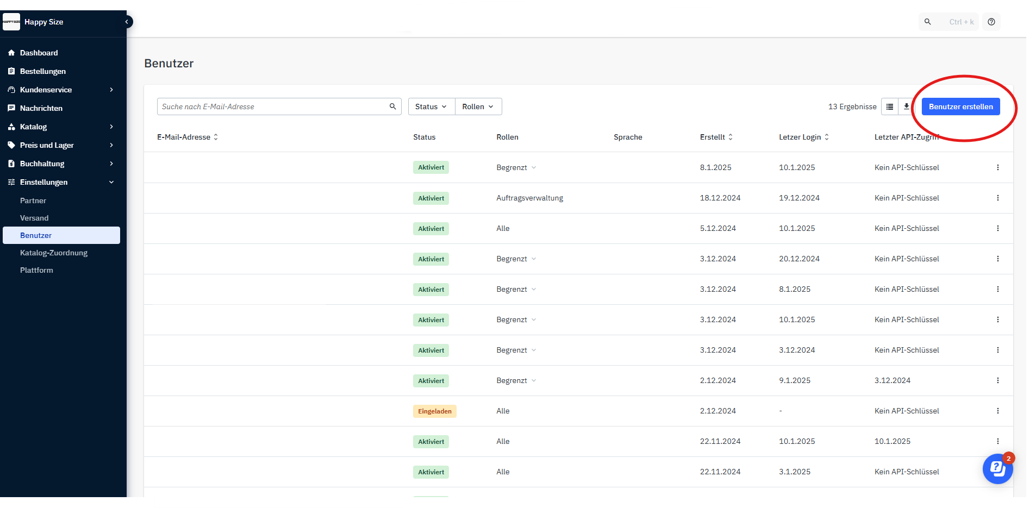Screen dimensions: 1036x508
Task: Click the search magnifier icon in top bar
Action: coord(928,22)
